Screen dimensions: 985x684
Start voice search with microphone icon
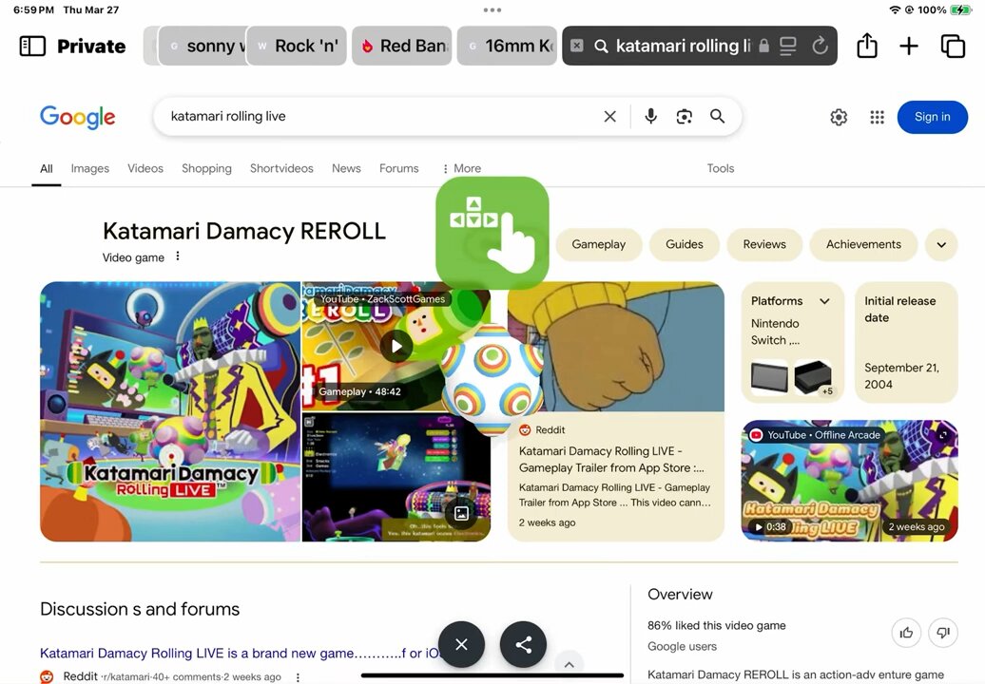coord(650,116)
